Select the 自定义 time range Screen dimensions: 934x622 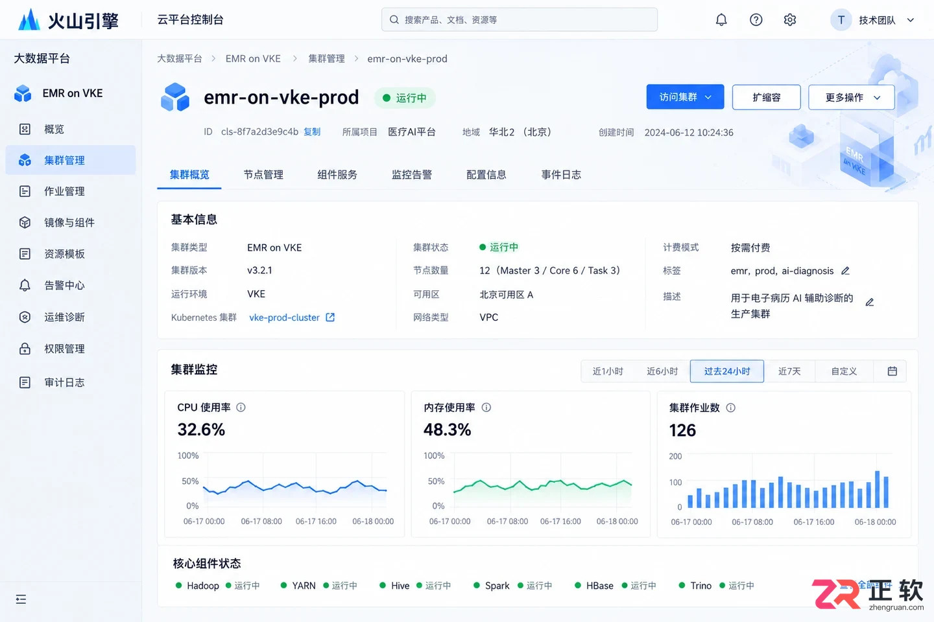pyautogui.click(x=844, y=371)
